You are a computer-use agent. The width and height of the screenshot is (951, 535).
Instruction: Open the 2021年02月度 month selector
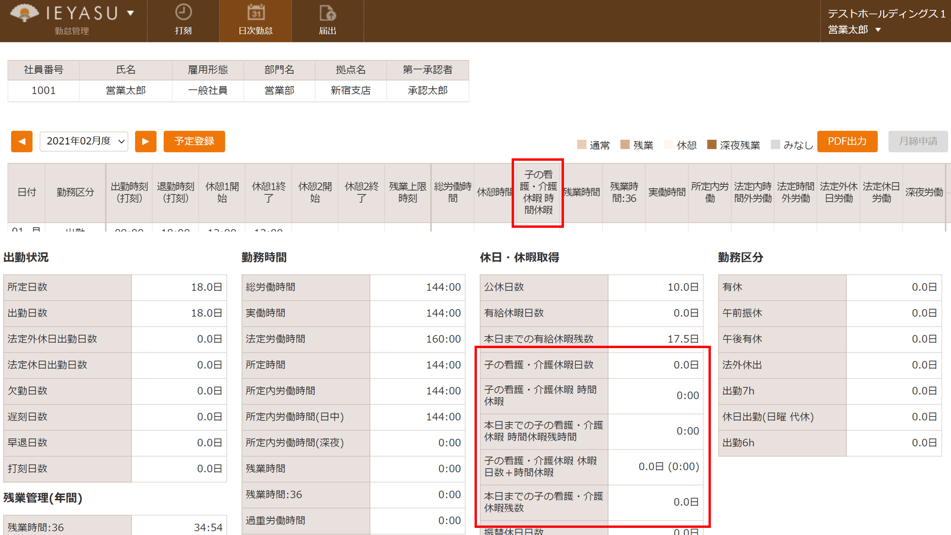(84, 141)
